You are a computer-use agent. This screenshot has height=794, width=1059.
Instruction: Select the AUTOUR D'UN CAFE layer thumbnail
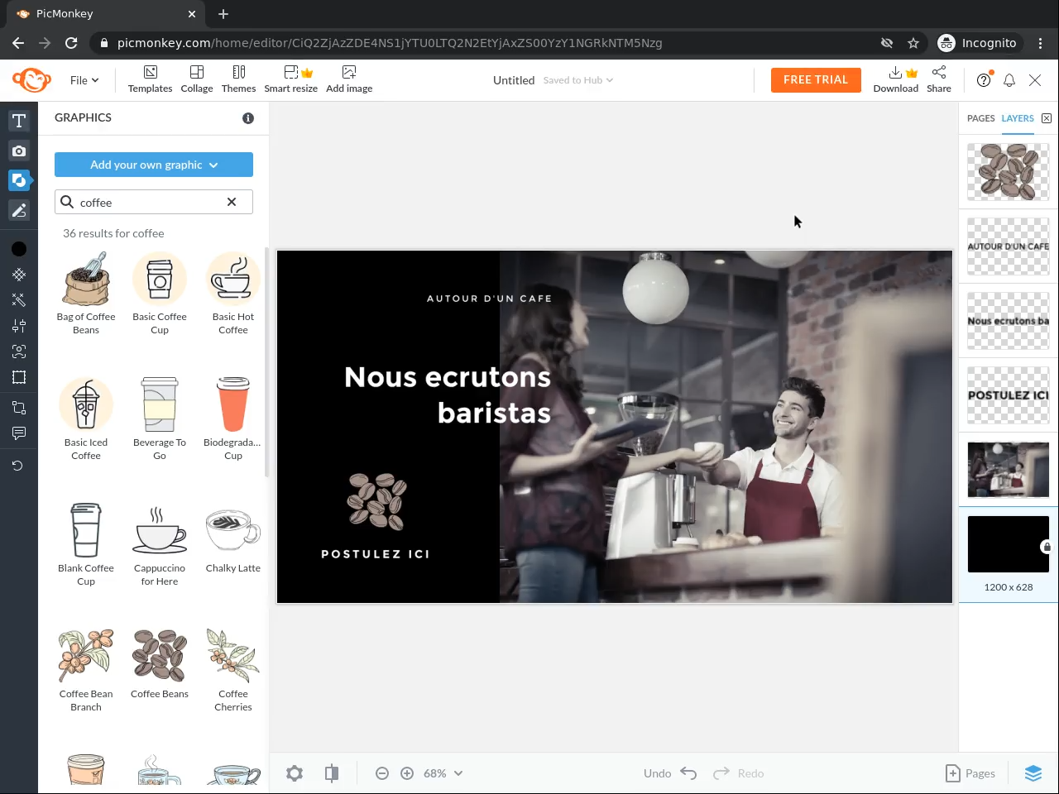(1009, 246)
